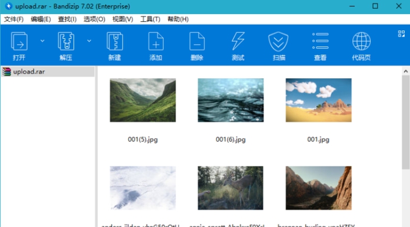Select the 001.jpg desert thumbnail
Image resolution: width=410 pixels, height=227 pixels.
click(x=318, y=100)
